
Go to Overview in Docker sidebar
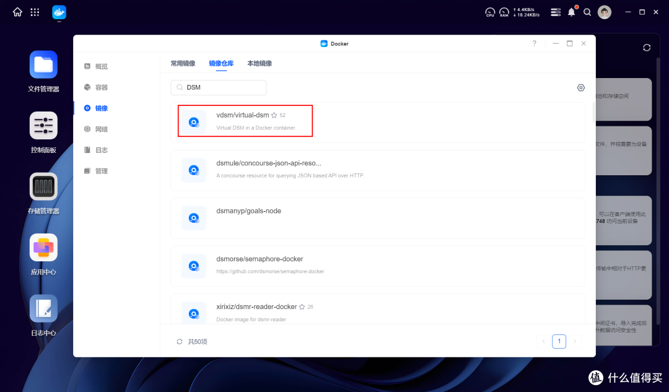coord(96,66)
